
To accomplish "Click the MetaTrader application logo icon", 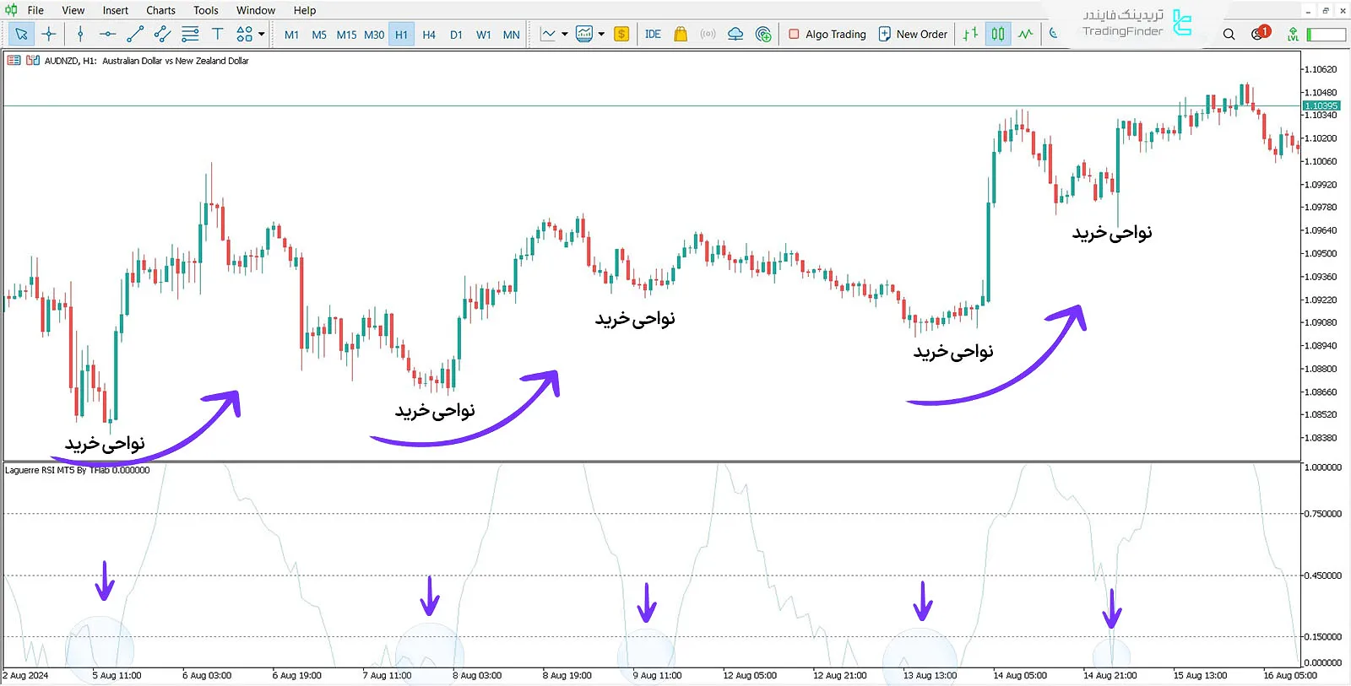I will 11,10.
